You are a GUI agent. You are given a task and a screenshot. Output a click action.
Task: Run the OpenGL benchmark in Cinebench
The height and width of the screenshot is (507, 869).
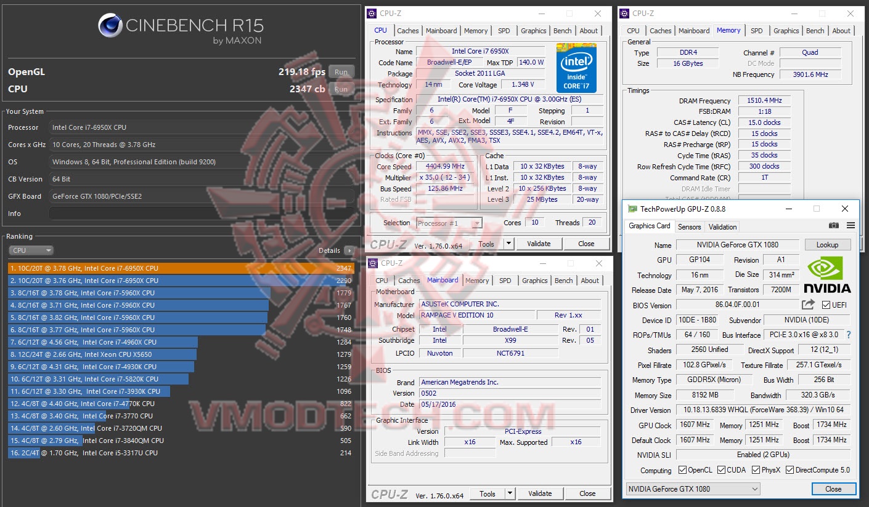[x=341, y=72]
